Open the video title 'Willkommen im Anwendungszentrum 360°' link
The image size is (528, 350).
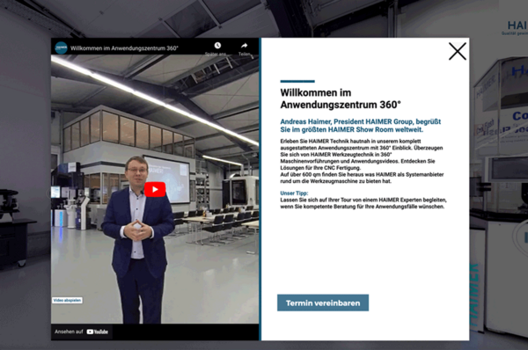(x=124, y=48)
